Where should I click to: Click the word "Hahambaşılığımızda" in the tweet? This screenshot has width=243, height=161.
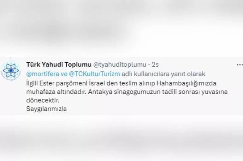[187, 83]
